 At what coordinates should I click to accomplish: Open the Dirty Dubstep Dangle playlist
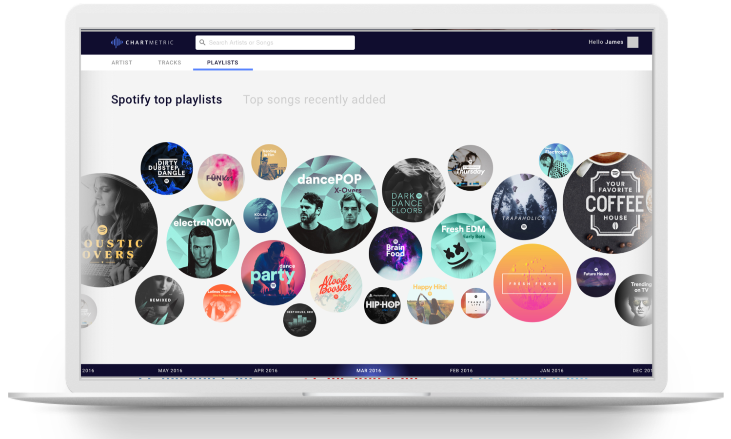[x=167, y=168]
